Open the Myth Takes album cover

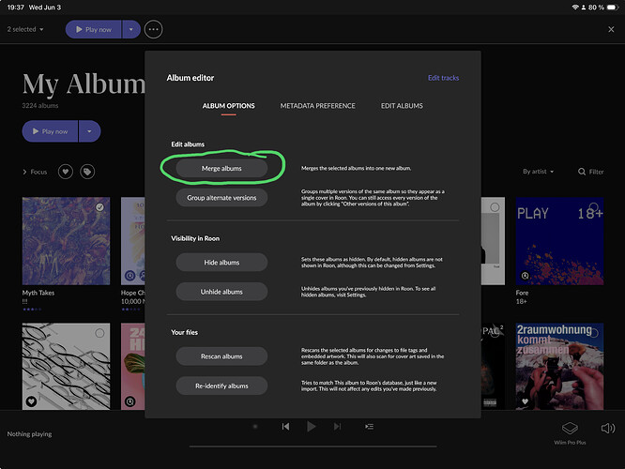[67, 241]
